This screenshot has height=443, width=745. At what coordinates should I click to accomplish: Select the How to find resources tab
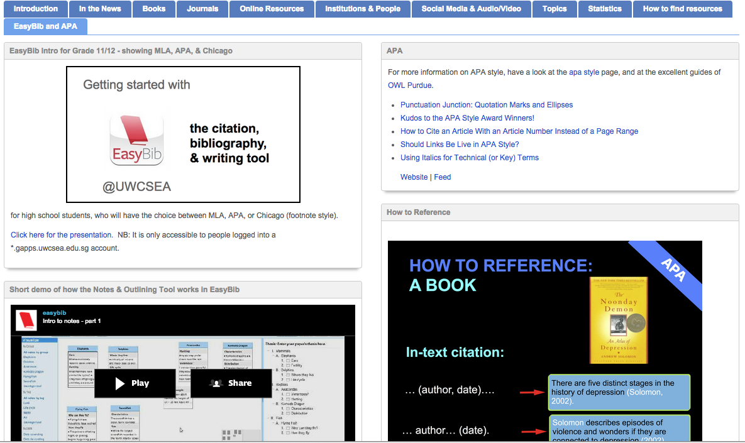[682, 9]
